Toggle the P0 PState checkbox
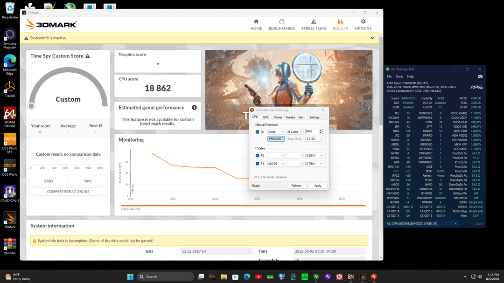Image resolution: width=504 pixels, height=283 pixels. point(257,155)
